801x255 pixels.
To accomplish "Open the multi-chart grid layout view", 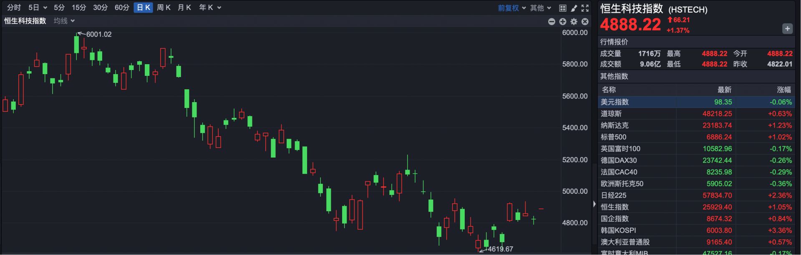I will pos(562,8).
